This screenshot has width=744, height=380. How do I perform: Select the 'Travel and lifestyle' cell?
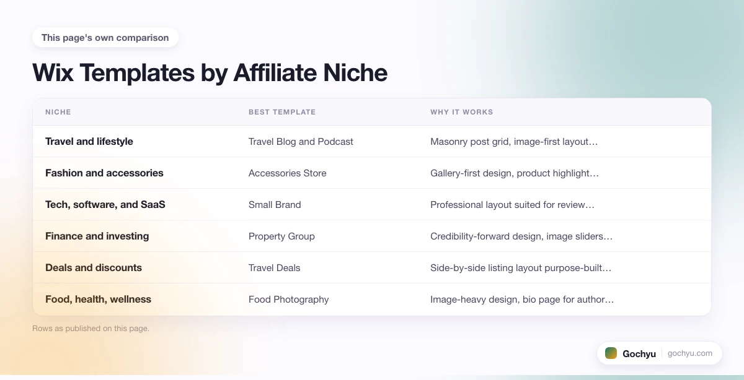point(89,142)
